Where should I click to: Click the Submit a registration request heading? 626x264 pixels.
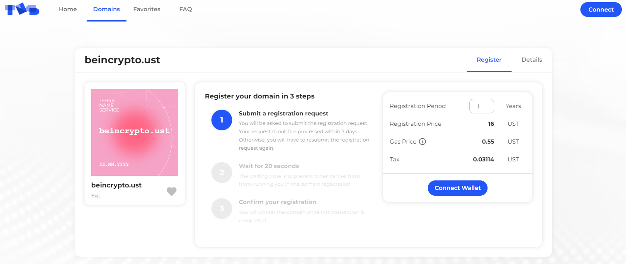[284, 113]
